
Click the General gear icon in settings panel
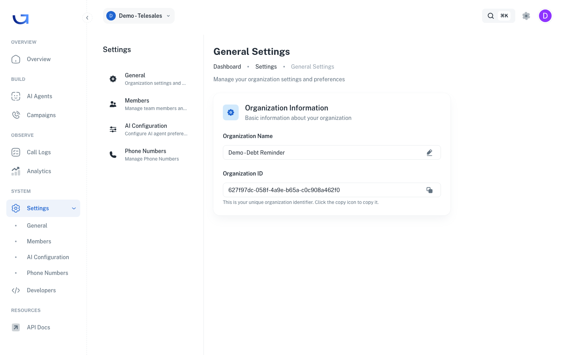(x=113, y=79)
